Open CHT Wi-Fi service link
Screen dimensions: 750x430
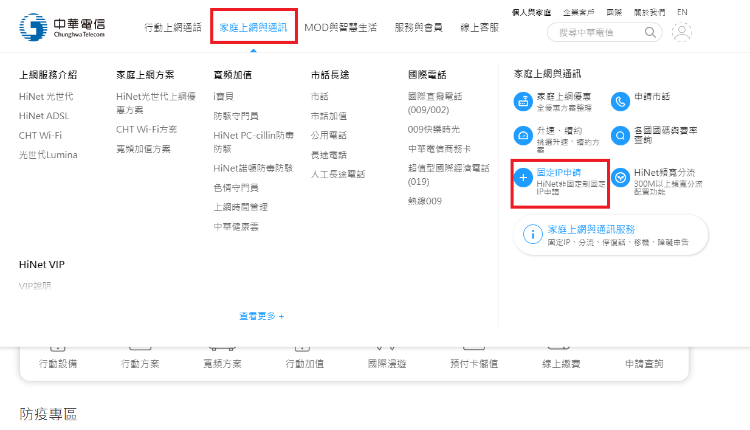pyautogui.click(x=41, y=136)
